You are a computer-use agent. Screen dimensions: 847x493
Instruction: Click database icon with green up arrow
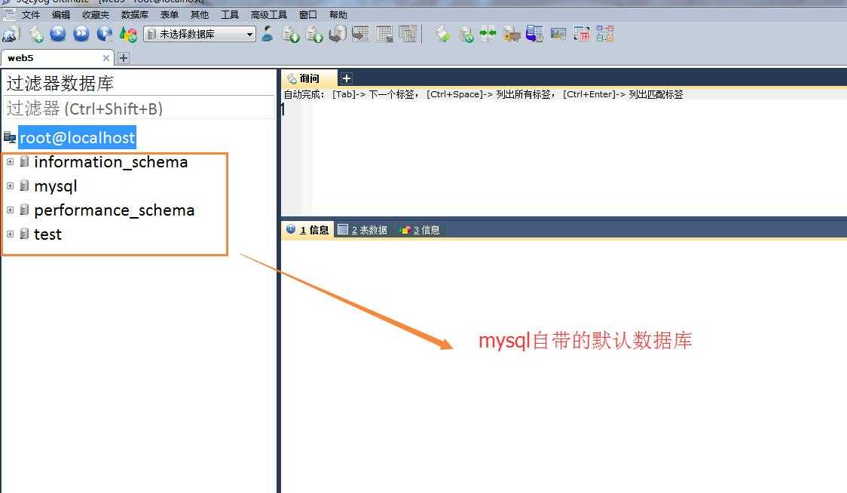click(313, 35)
